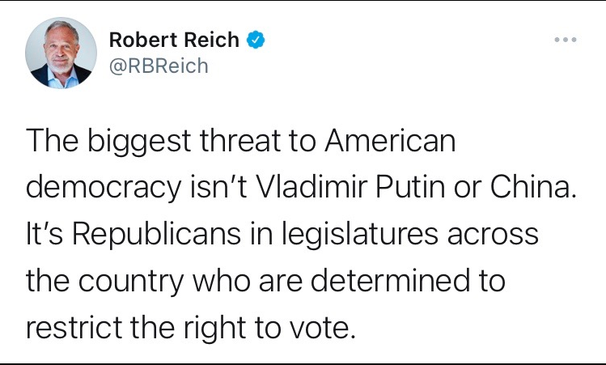Click the blue verified checkmark badge

256,38
